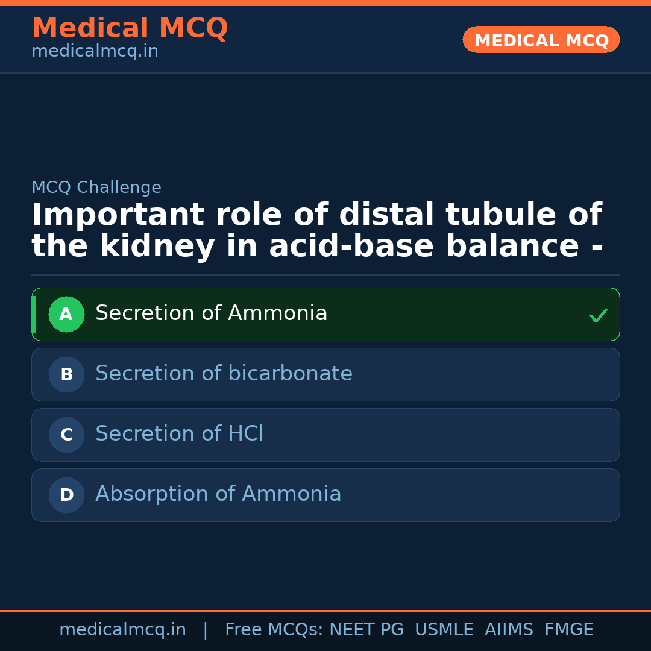Click the C letter circle icon
Image resolution: width=651 pixels, height=651 pixels.
click(66, 435)
